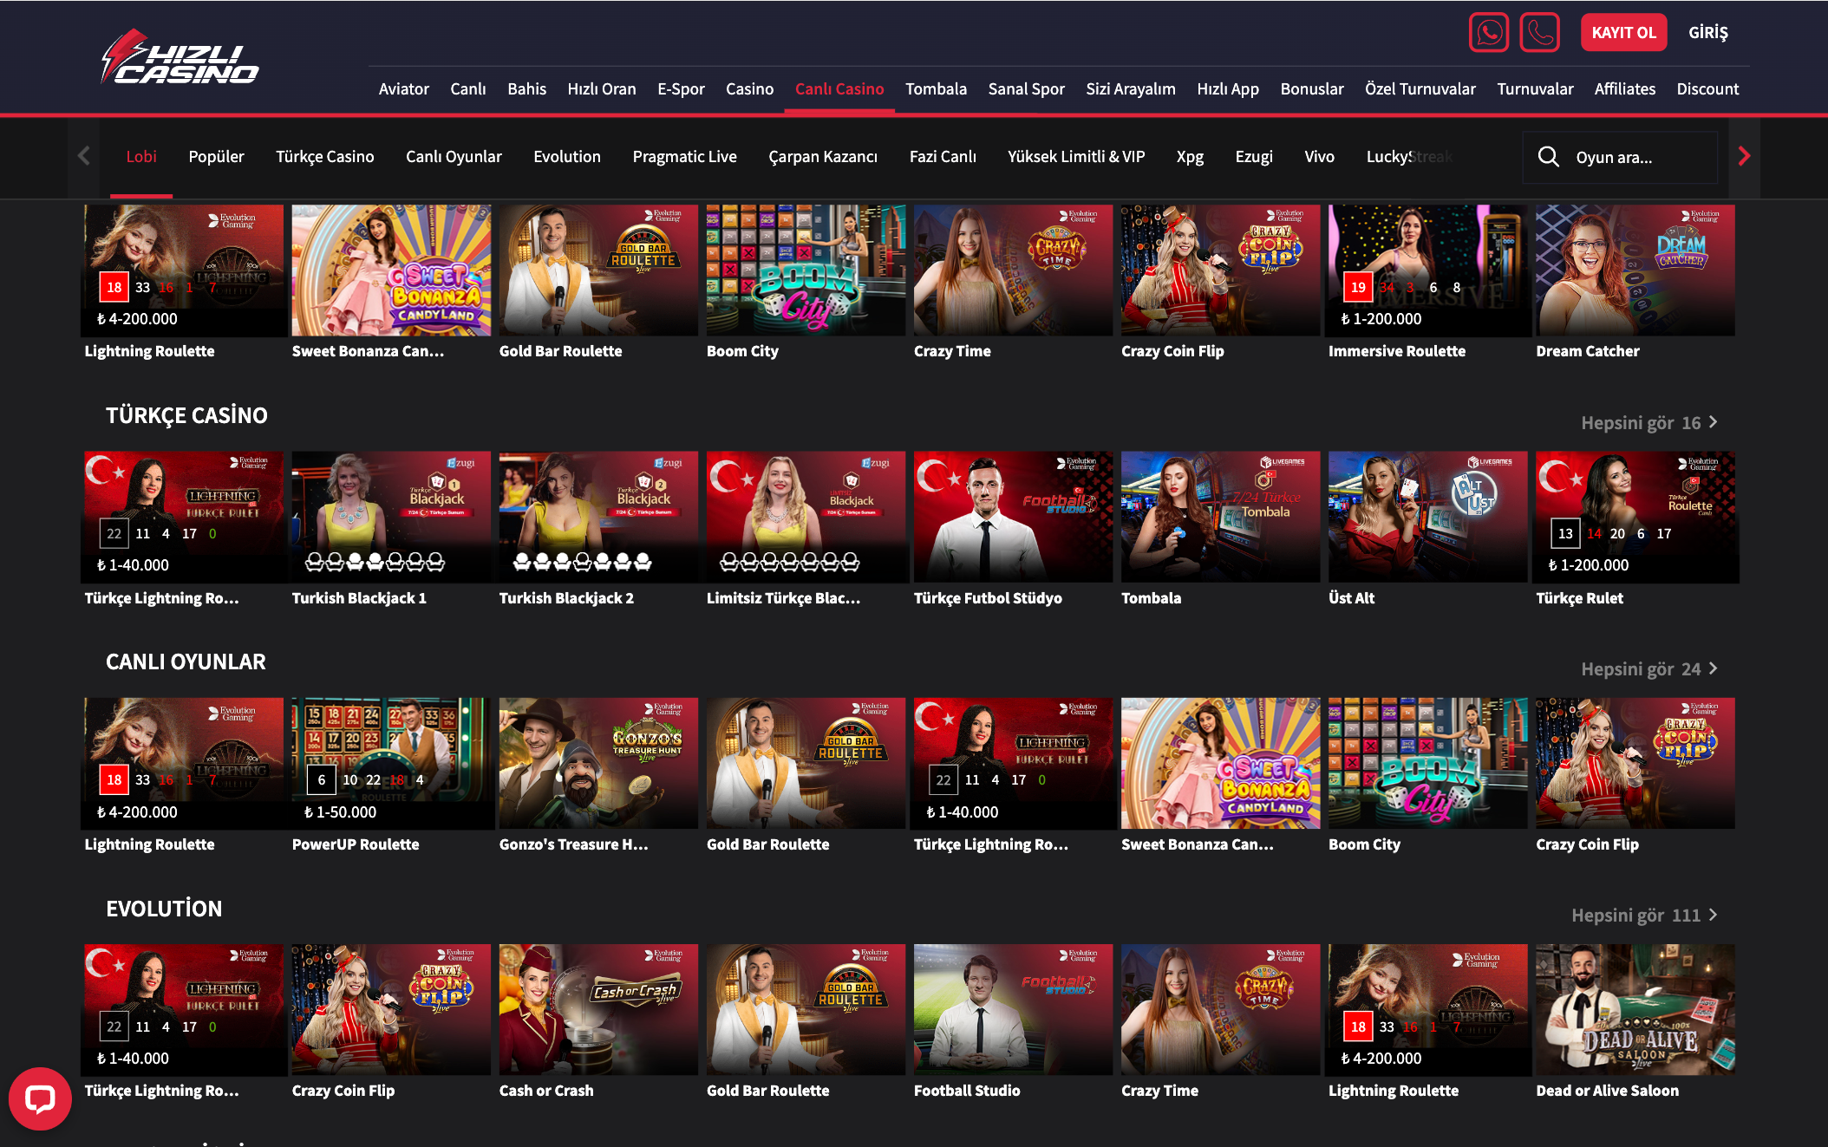Open Bahis menu item

point(526,89)
